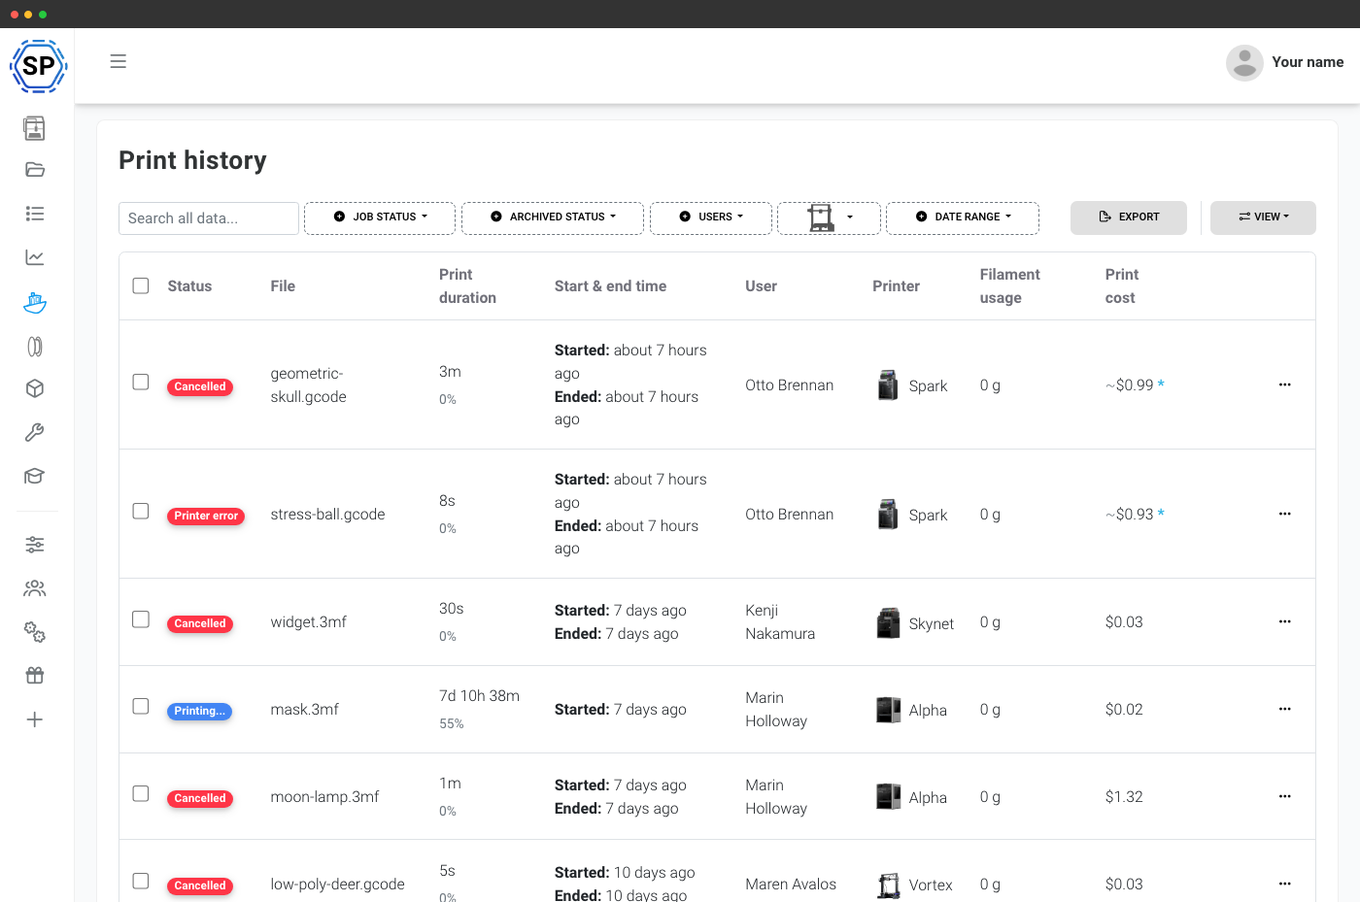Open the print queue list icon
The image size is (1360, 902).
(x=35, y=214)
